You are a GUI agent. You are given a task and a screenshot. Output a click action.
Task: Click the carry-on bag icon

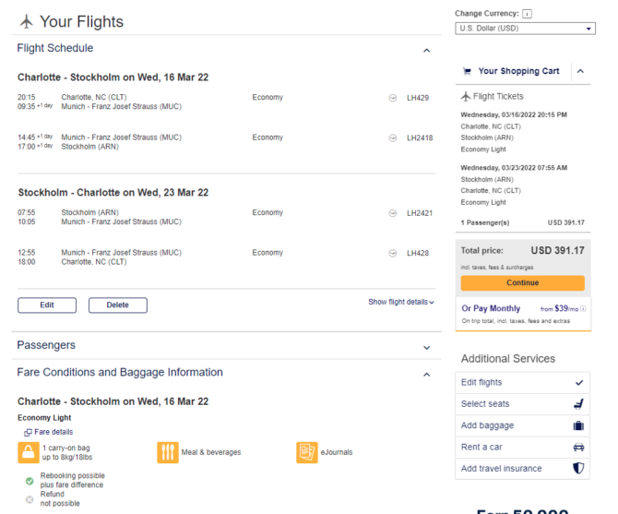pos(29,452)
